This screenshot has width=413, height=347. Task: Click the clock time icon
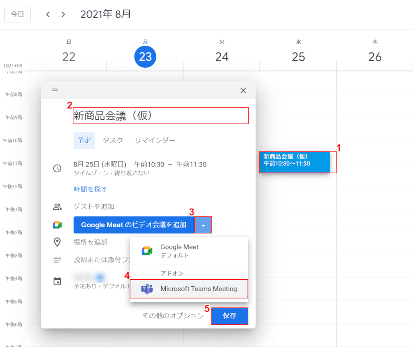(57, 168)
